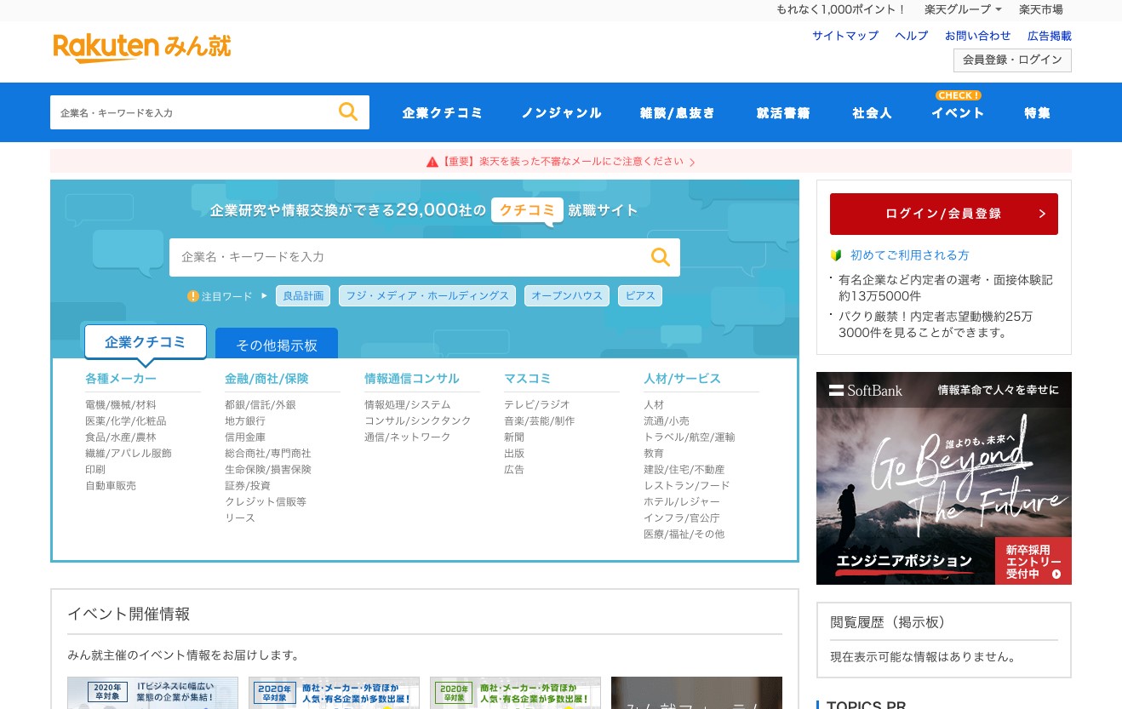Select the 良品計画 trending keyword
The height and width of the screenshot is (709, 1122).
pyautogui.click(x=303, y=296)
